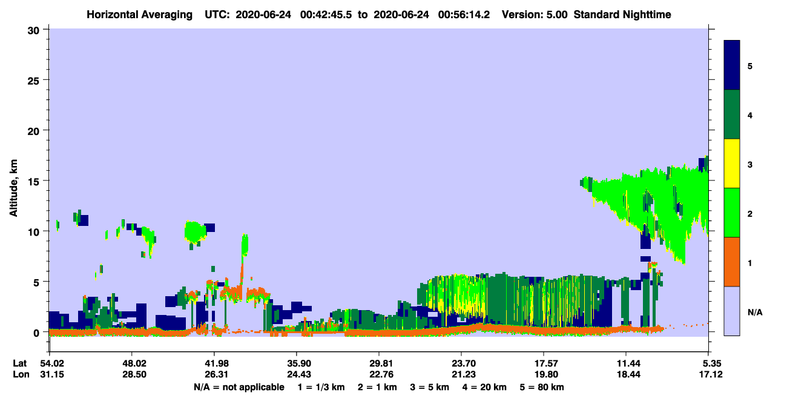Click the 'Lat' row label
The height and width of the screenshot is (404, 787).
(x=20, y=363)
